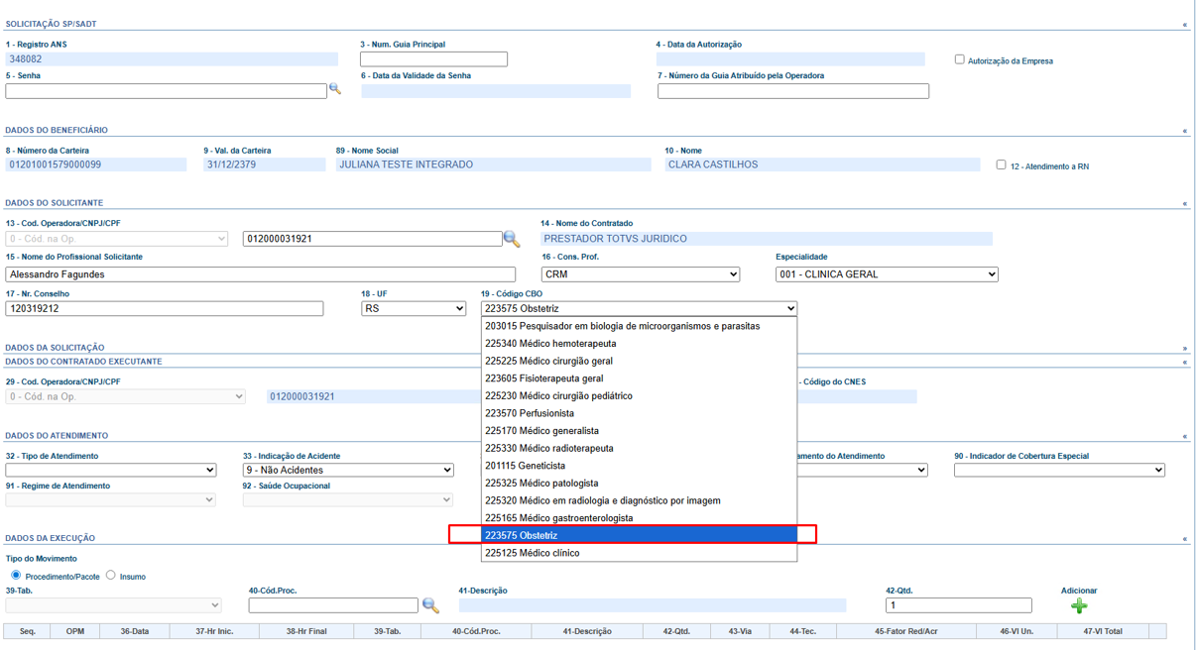1197x650 pixels.
Task: Click the magnifier icon beside the Senha field
Action: (x=335, y=89)
